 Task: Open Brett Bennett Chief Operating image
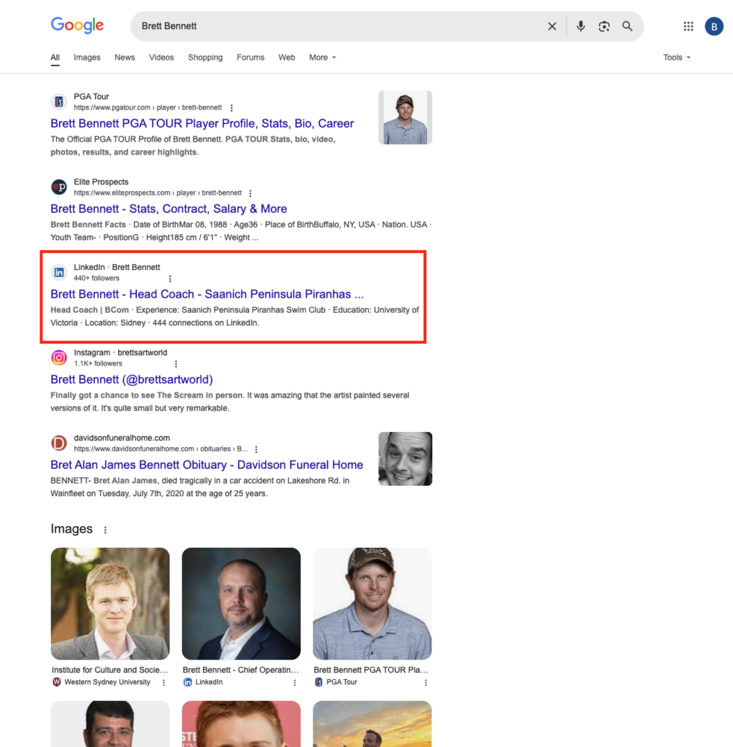point(242,603)
